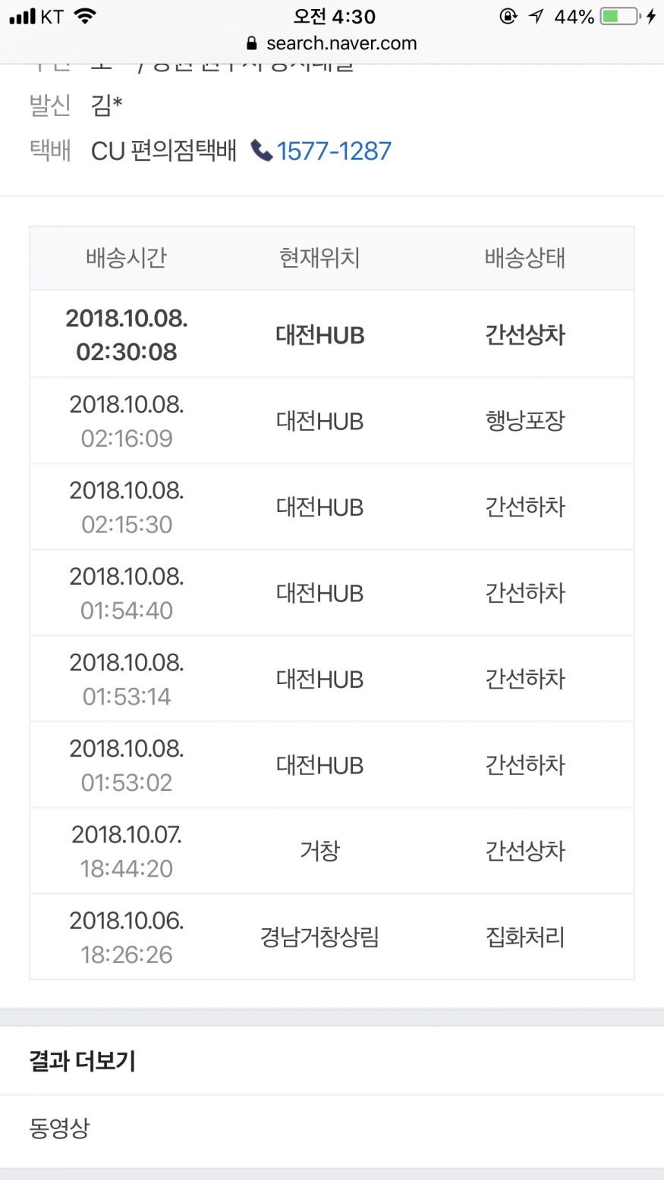The image size is (664, 1180).
Task: Tap the CU 편의점택배 courier name
Action: pos(164,151)
